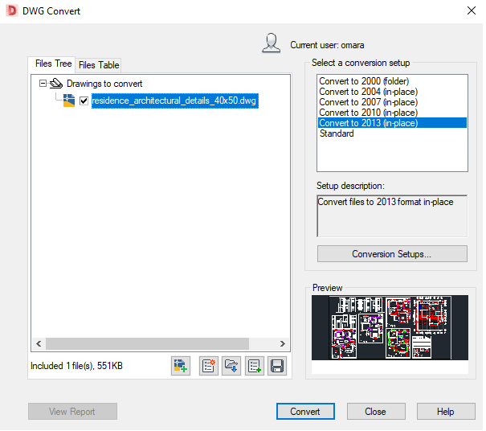Click the Current user: omara label
The image size is (486, 431).
click(x=327, y=45)
